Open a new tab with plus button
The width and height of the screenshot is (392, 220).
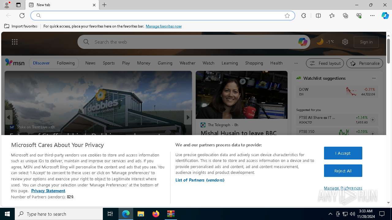tap(104, 5)
